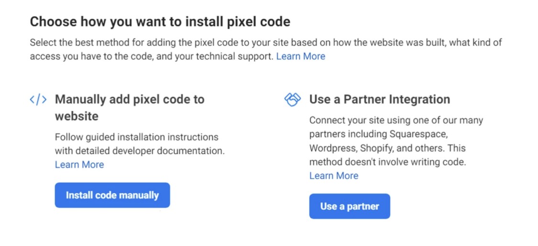
Task: Open Learn More under Partner Integration description
Action: click(334, 176)
